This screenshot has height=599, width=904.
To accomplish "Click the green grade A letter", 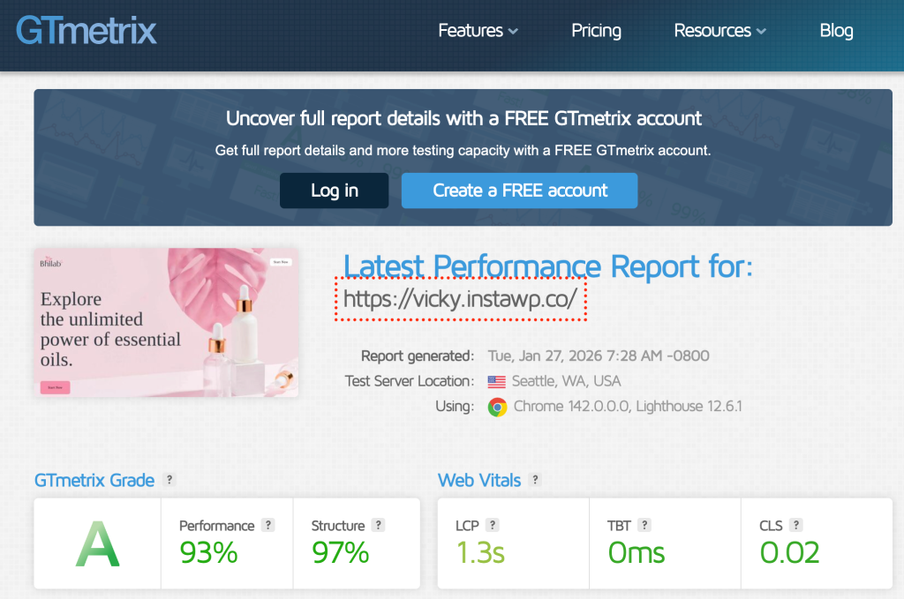I will tap(97, 543).
